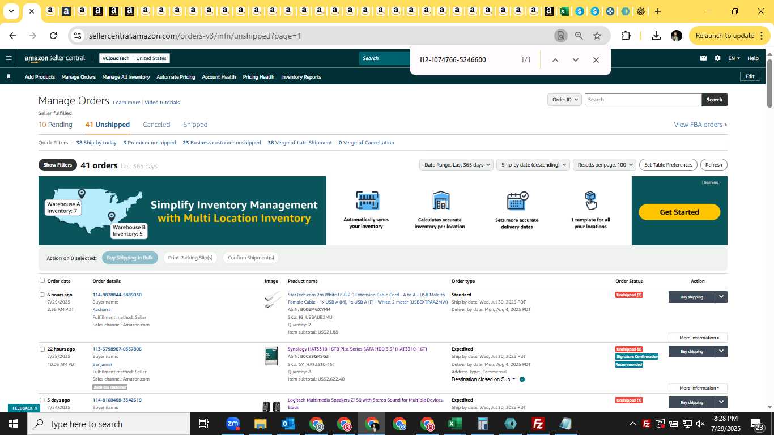Expand Buy shipping arrow for order 113-3798907-0357806
774x435 pixels.
pos(721,351)
